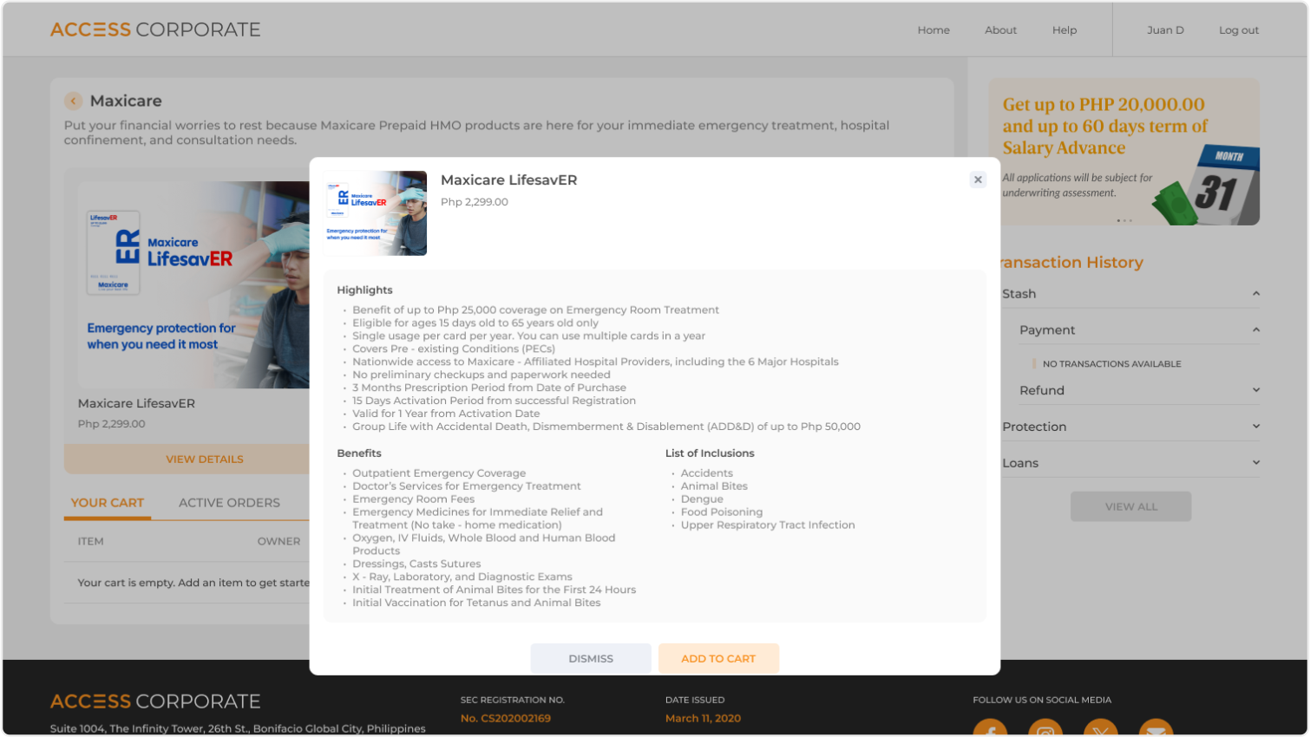Click the card's 'Php 2,299.00' price
The width and height of the screenshot is (1310, 737).
click(112, 424)
